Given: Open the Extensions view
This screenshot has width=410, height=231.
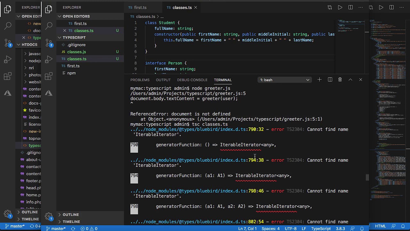Looking at the screenshot, I should click(49, 76).
